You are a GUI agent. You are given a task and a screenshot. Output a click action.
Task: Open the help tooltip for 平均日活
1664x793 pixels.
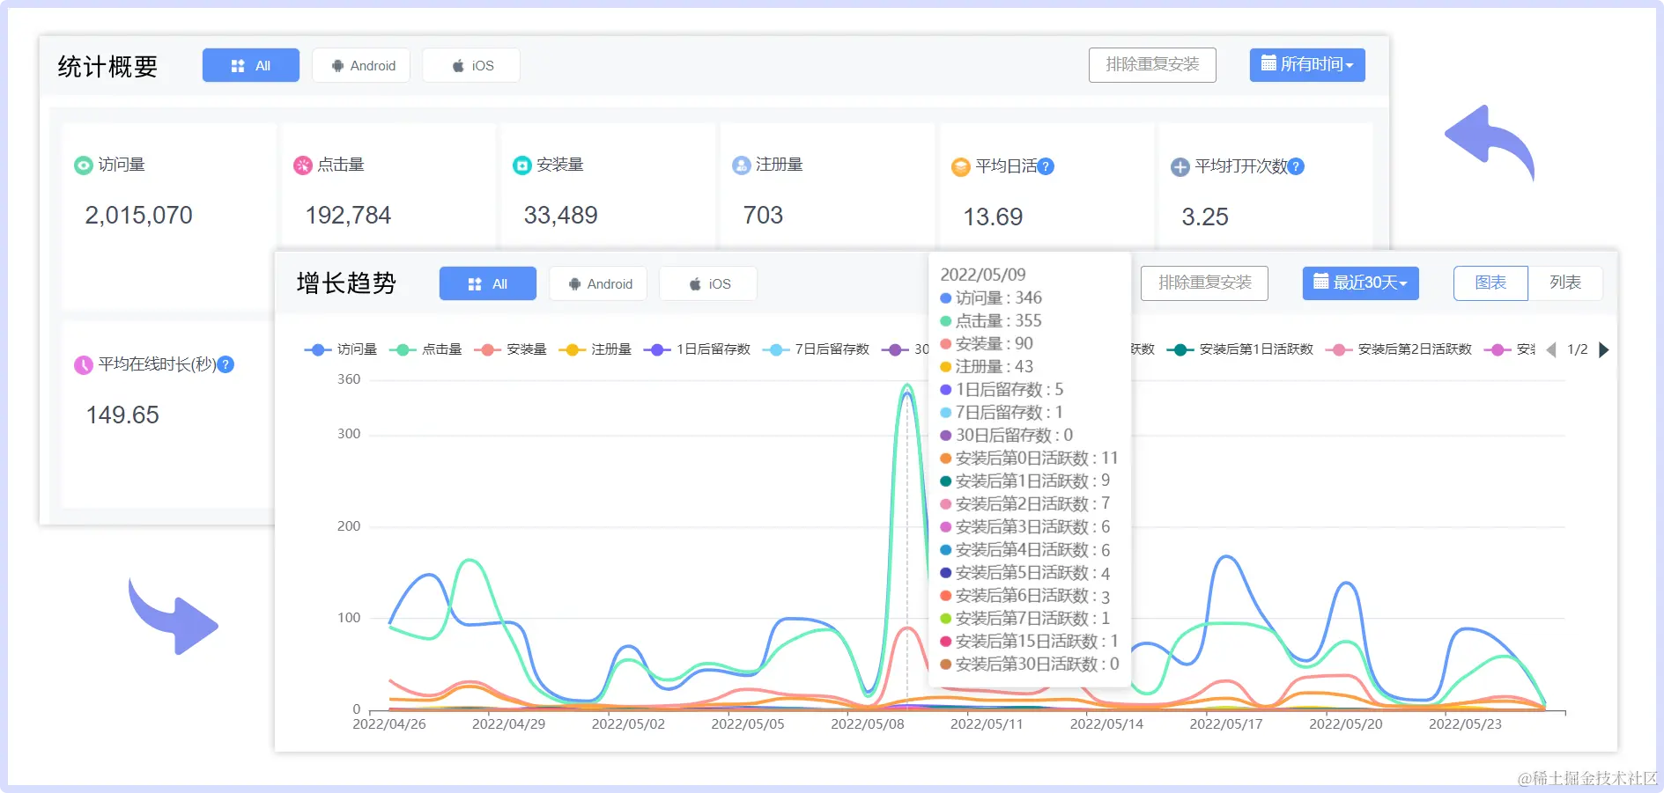coord(1046,166)
